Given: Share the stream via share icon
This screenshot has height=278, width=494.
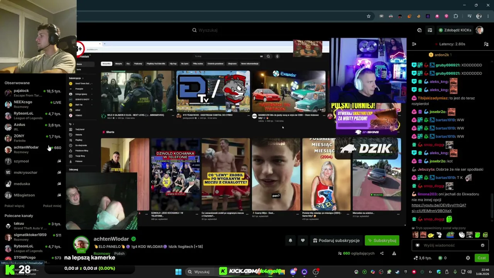Looking at the screenshot, I should point(382,253).
